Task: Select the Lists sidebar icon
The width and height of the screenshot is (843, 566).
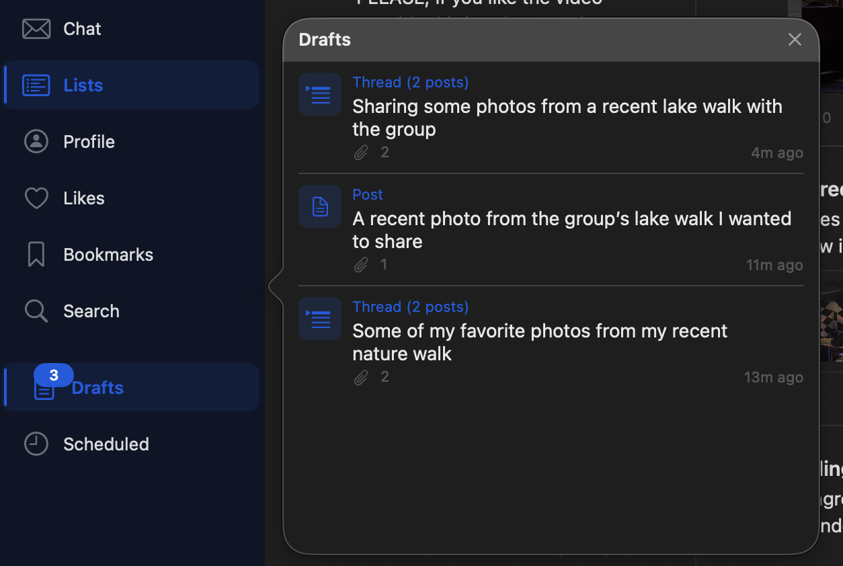Action: [36, 85]
